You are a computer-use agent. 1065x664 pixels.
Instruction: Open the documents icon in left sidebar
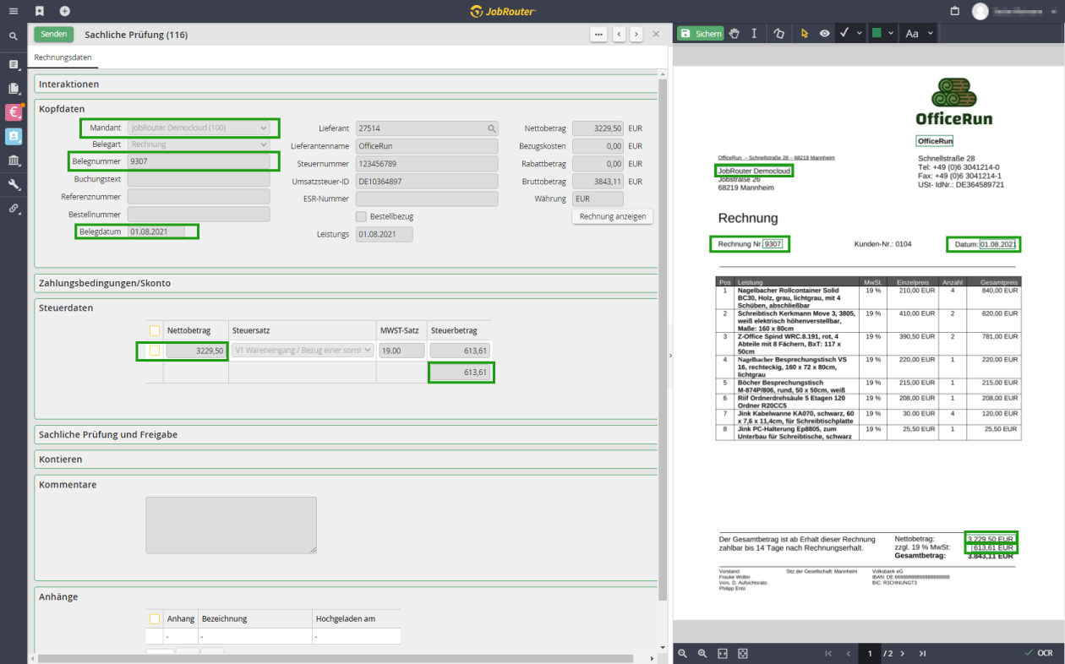14,88
